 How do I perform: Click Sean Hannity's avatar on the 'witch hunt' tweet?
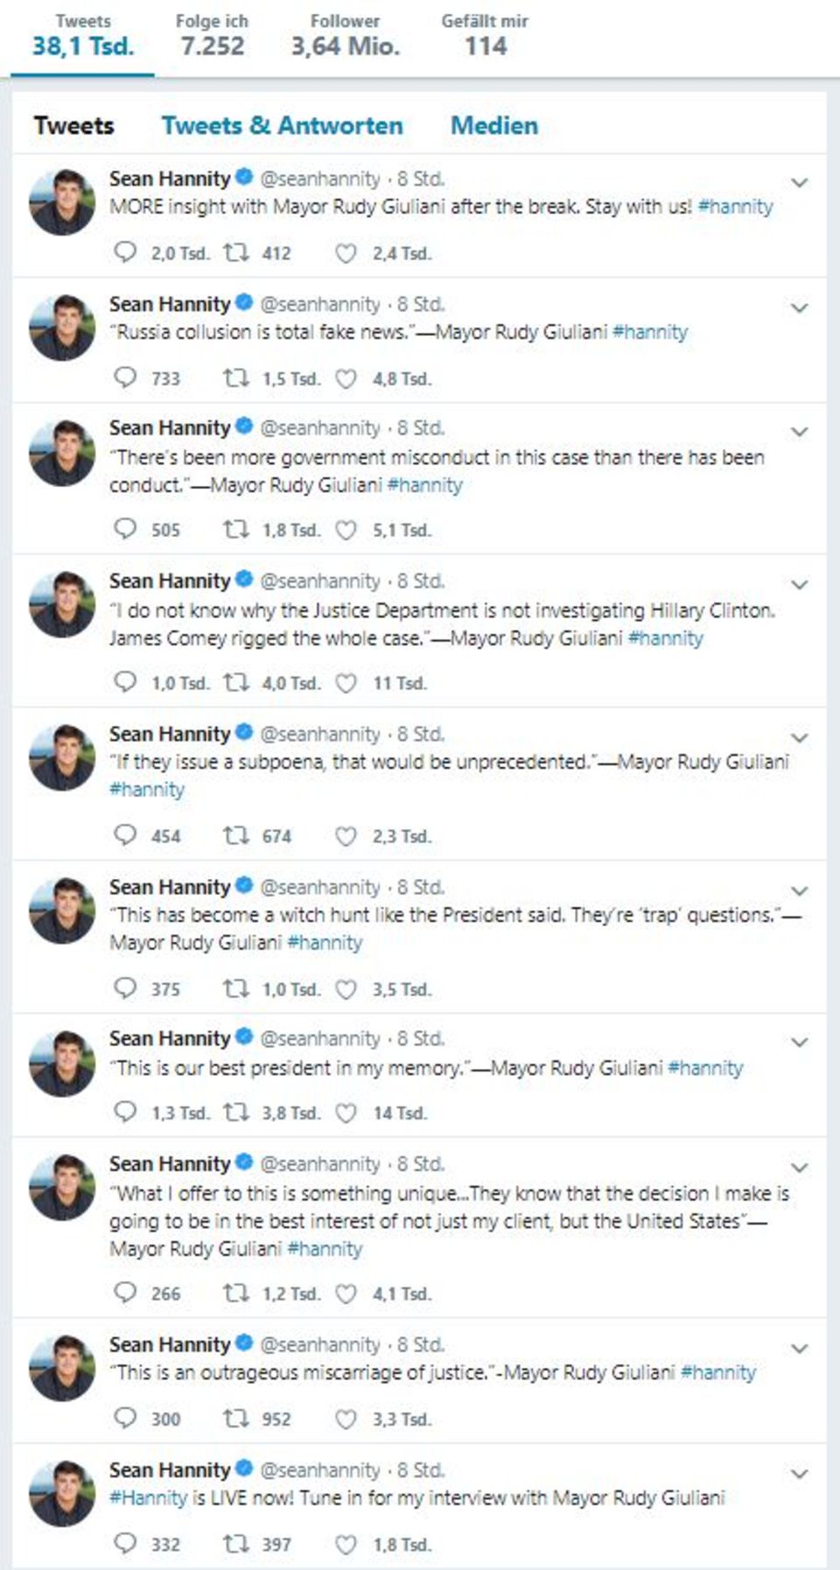pos(61,910)
